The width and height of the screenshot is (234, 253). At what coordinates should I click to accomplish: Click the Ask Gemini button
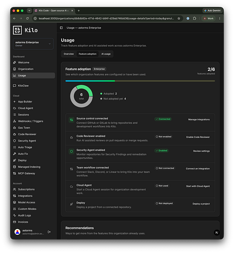click(x=212, y=10)
